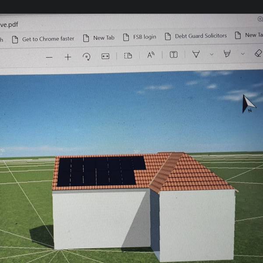Select the Highlight tool
Viewport: 263px width, 263px height.
(x=227, y=53)
